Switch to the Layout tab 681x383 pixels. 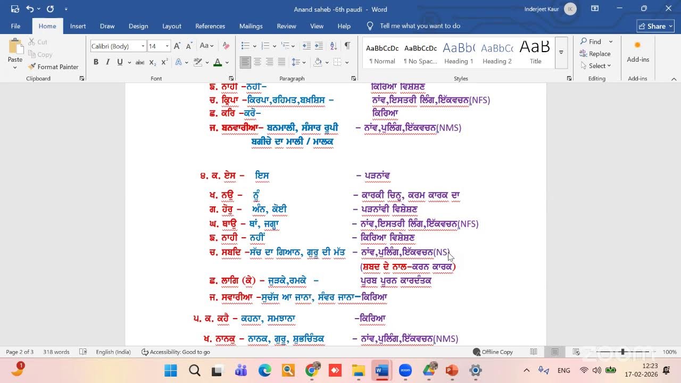172,26
